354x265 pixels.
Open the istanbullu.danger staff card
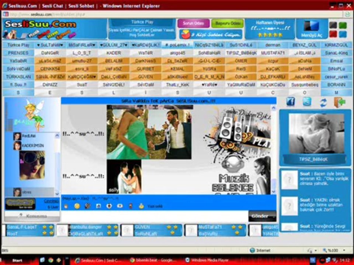(x=88, y=230)
